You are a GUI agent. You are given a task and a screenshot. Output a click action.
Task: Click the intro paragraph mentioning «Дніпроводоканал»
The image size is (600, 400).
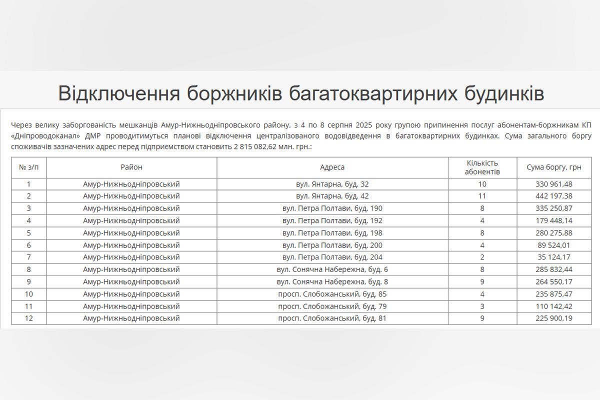pos(300,135)
